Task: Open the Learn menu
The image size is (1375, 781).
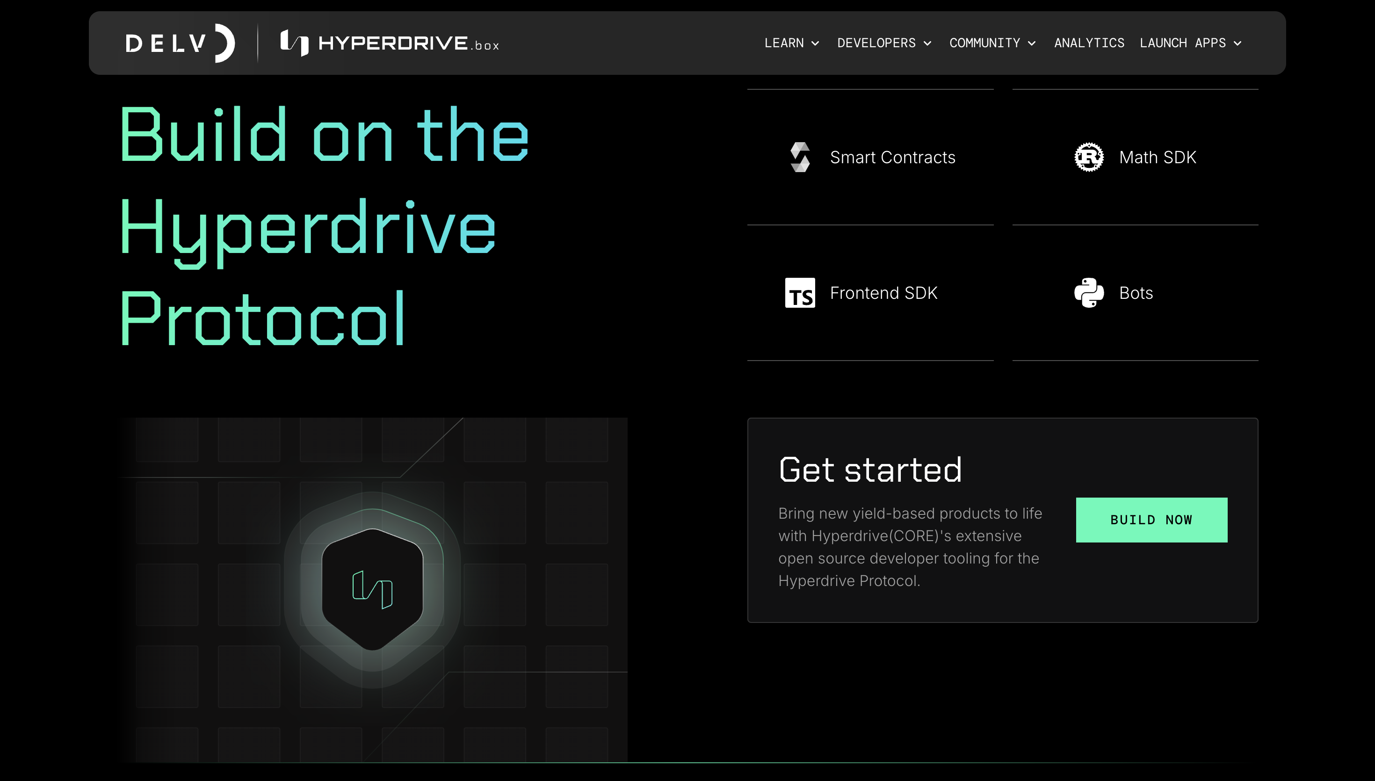Action: pos(791,43)
